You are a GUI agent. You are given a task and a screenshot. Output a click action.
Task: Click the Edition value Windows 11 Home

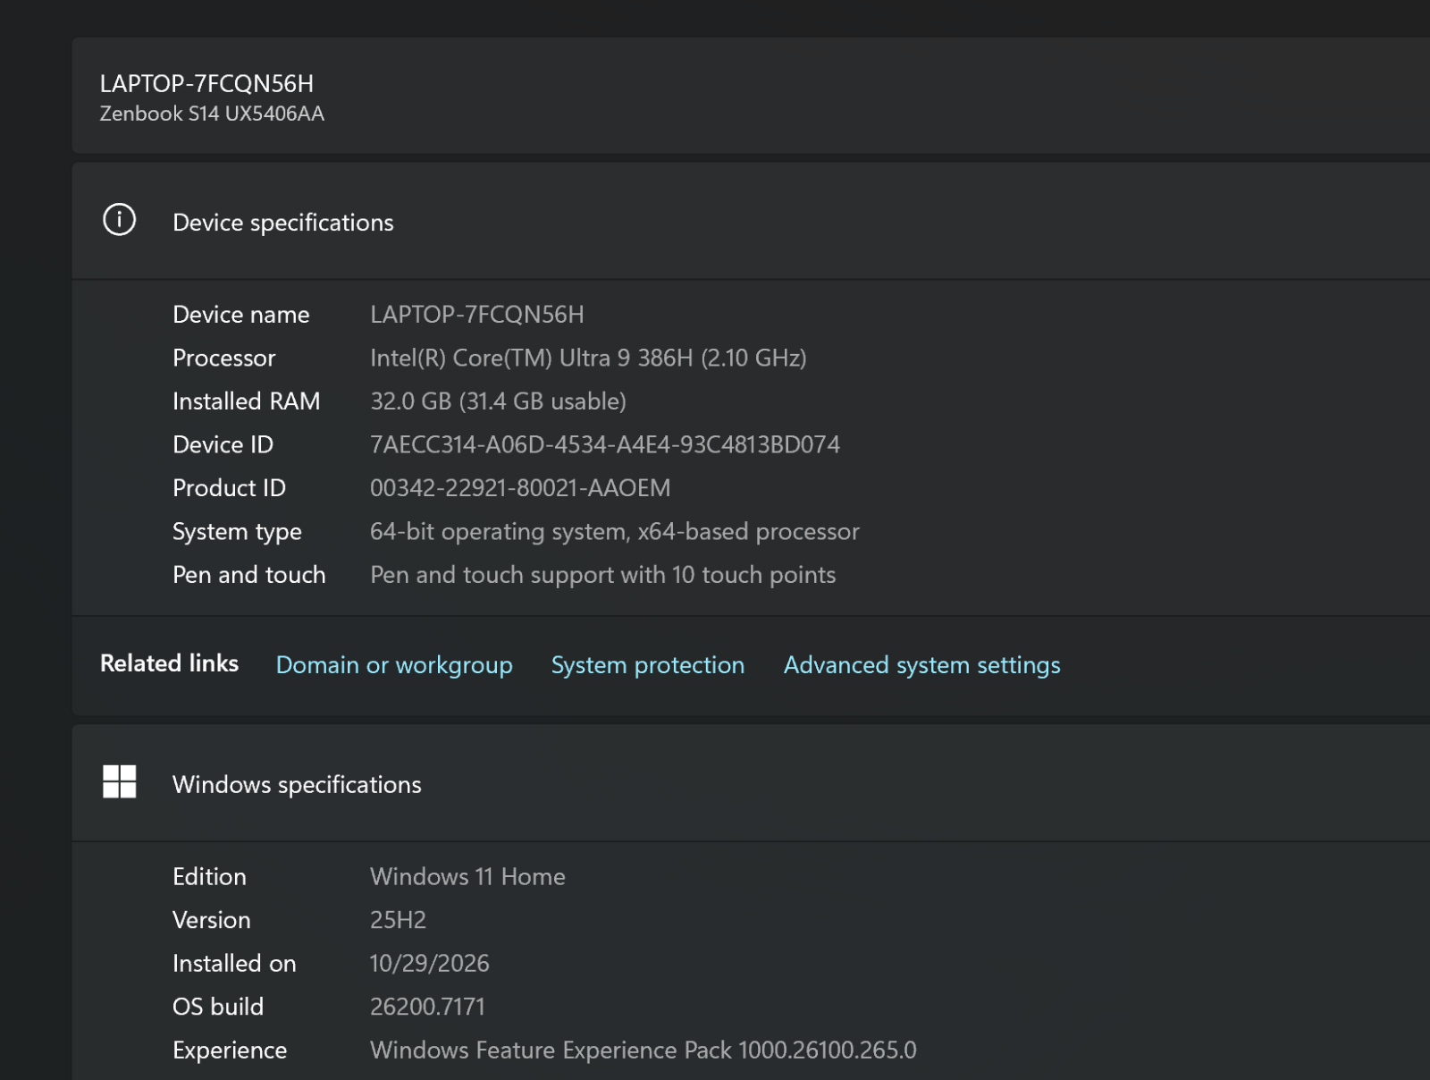pos(467,876)
